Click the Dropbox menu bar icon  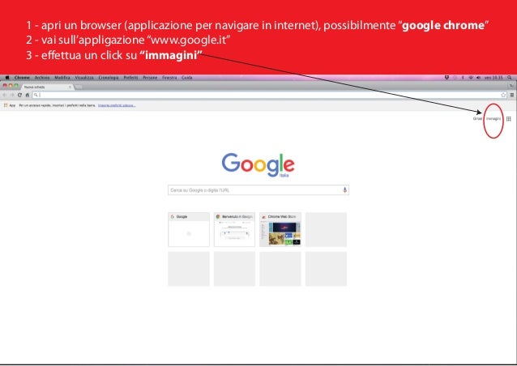pyautogui.click(x=446, y=78)
